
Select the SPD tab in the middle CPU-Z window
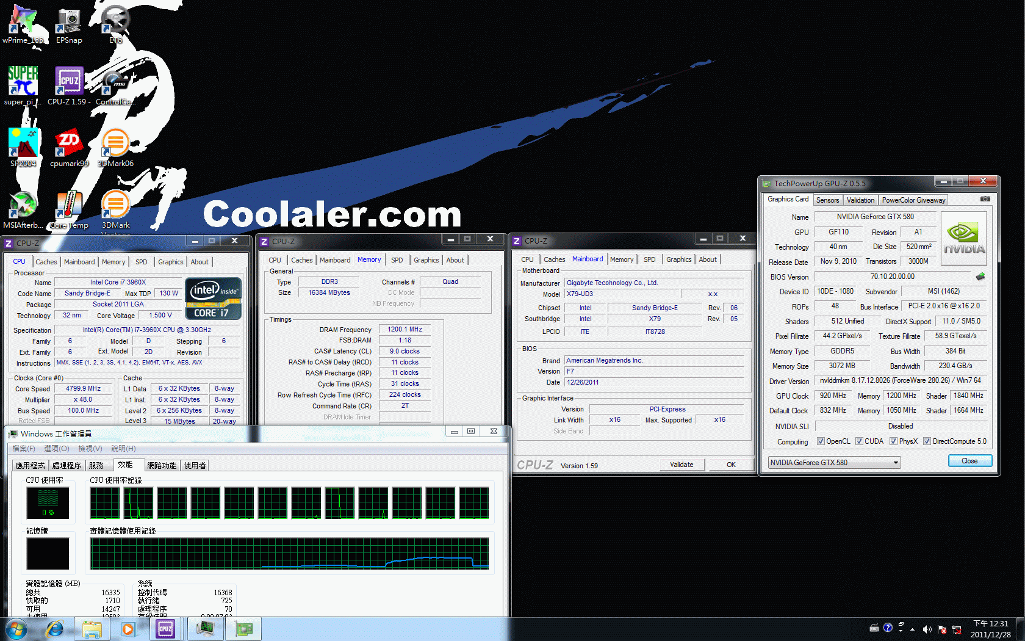click(x=397, y=260)
